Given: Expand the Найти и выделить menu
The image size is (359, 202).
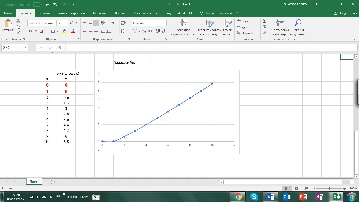Looking at the screenshot, I should click(298, 27).
